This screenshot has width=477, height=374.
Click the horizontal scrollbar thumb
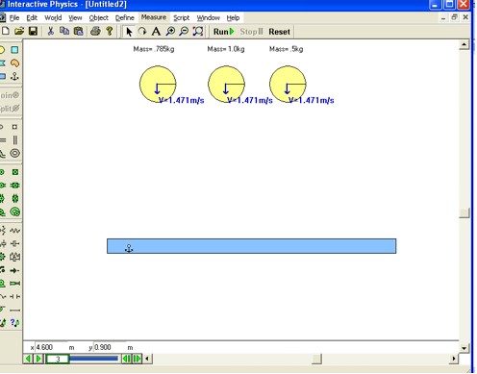pyautogui.click(x=316, y=359)
